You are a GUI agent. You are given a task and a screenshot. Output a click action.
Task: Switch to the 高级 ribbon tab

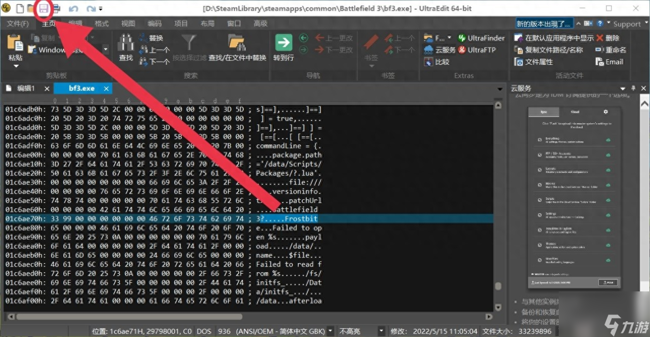pyautogui.click(x=261, y=24)
